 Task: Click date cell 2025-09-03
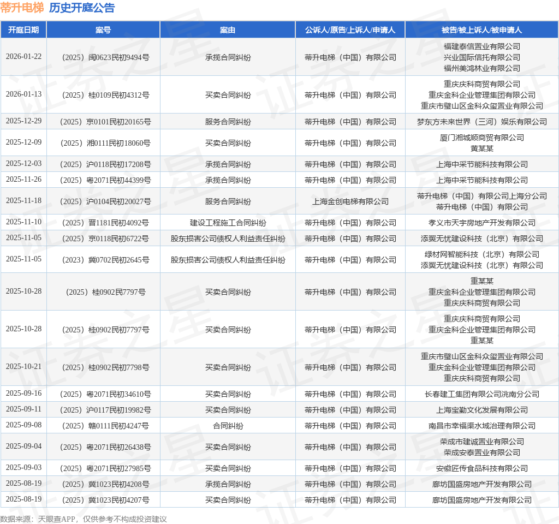coord(23,467)
